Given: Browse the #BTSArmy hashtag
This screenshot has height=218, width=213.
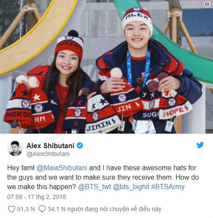Looking at the screenshot, I should 168,187.
